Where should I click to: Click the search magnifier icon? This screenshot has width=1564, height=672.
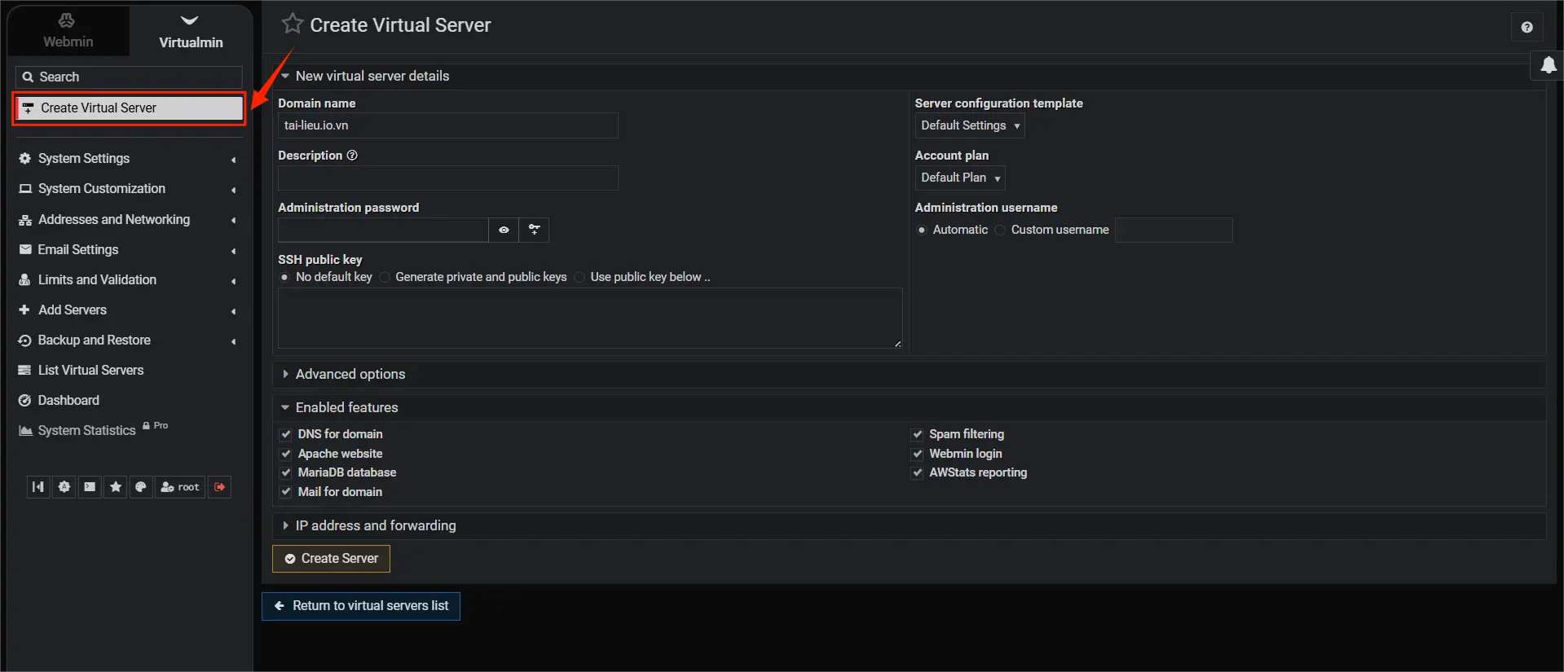point(28,77)
